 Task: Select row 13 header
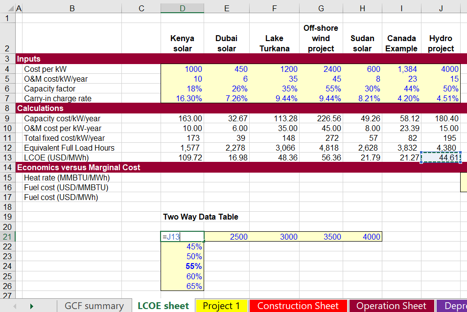coord(7,157)
